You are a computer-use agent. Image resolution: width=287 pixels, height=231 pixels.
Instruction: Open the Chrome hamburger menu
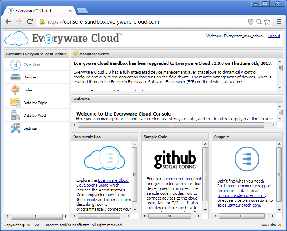click(279, 21)
